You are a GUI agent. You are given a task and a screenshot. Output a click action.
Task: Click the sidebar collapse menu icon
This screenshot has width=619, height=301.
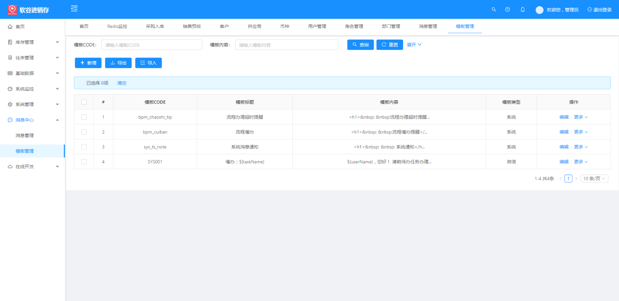[74, 9]
